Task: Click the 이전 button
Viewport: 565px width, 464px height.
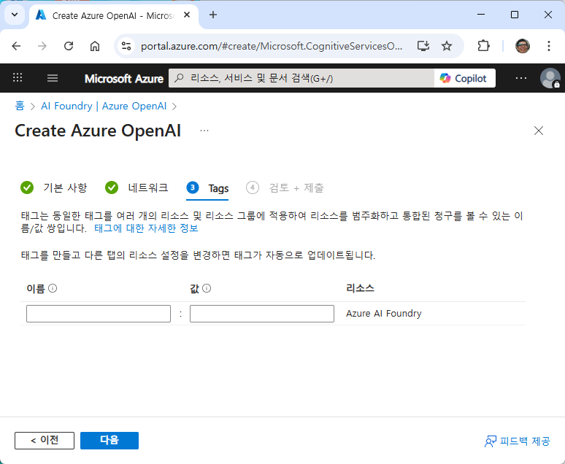Action: pyautogui.click(x=45, y=440)
